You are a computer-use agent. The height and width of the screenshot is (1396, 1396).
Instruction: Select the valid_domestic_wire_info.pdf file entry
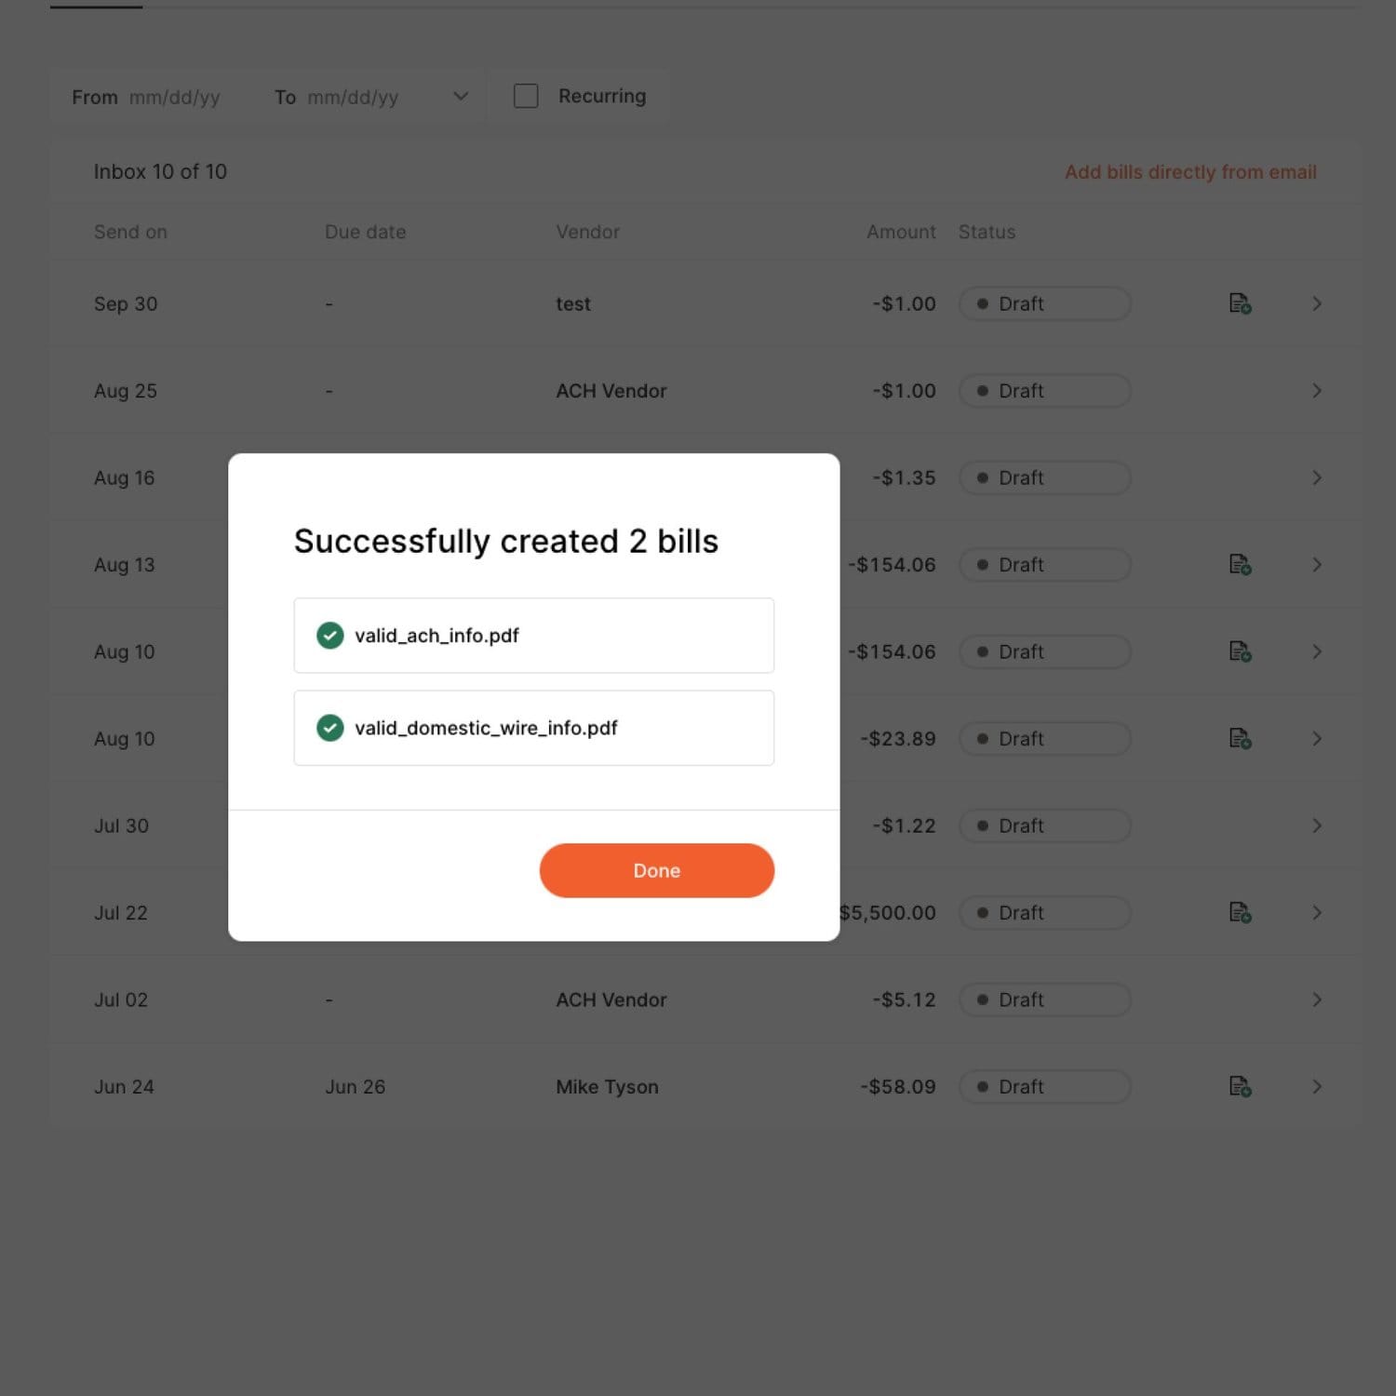533,728
